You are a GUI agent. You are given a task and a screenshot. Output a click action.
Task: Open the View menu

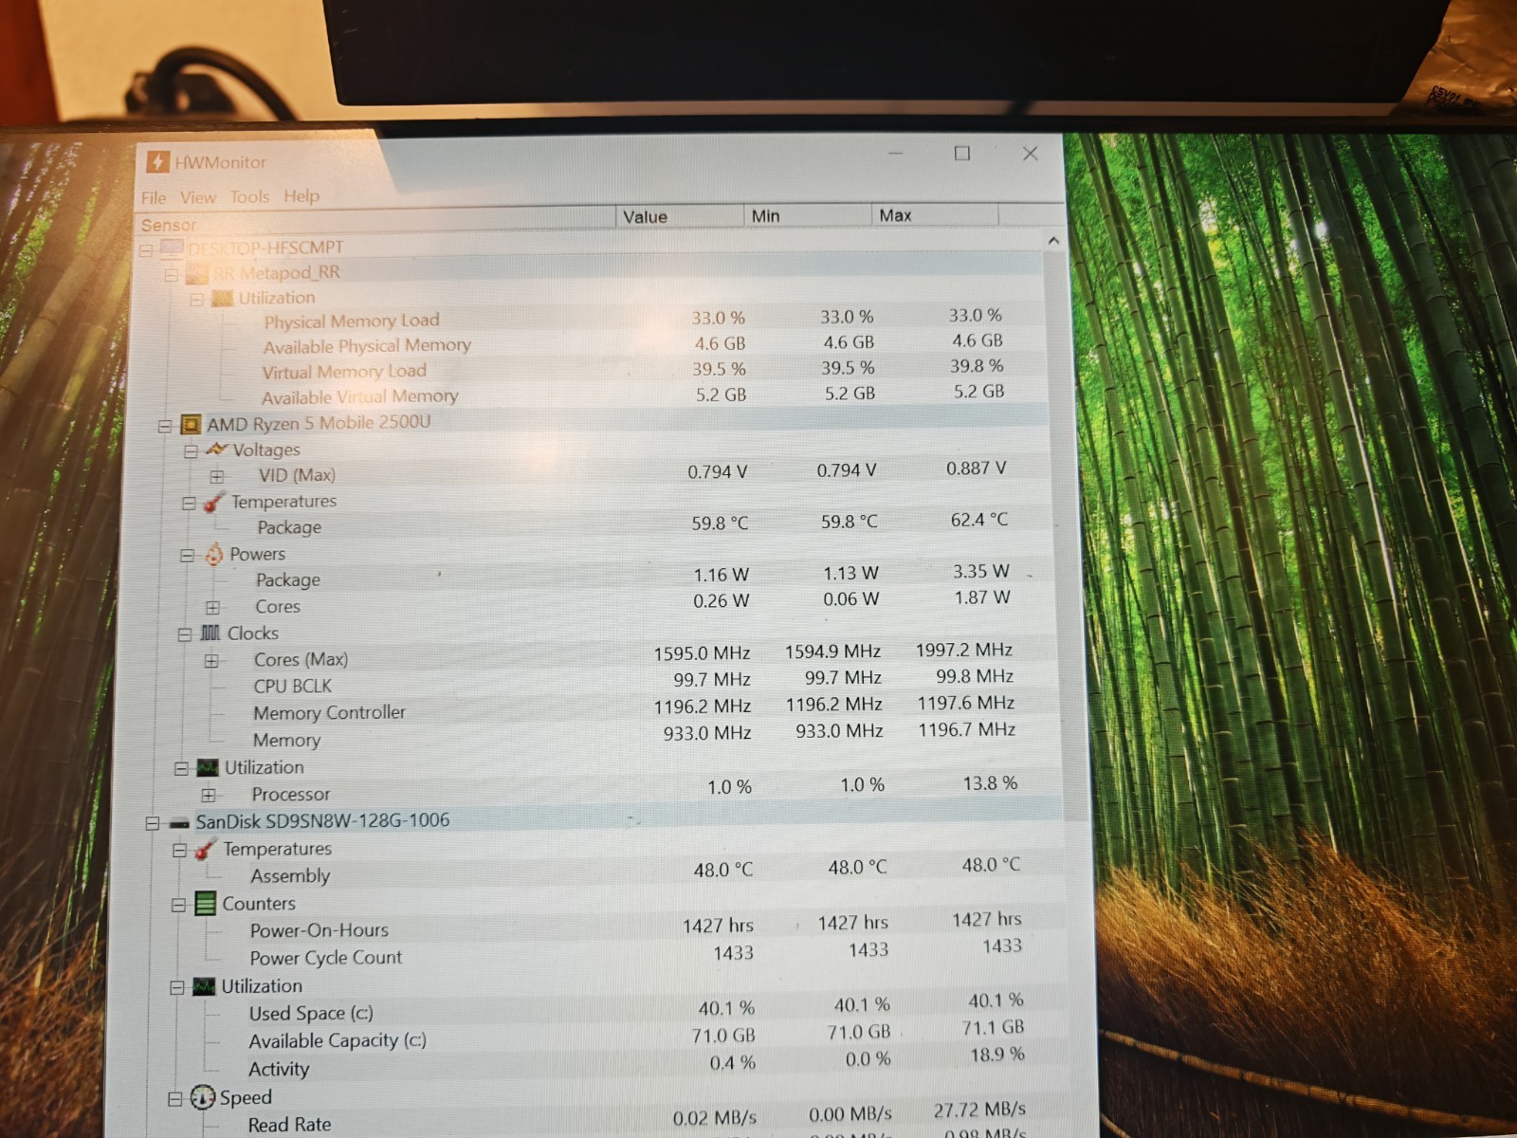click(198, 197)
